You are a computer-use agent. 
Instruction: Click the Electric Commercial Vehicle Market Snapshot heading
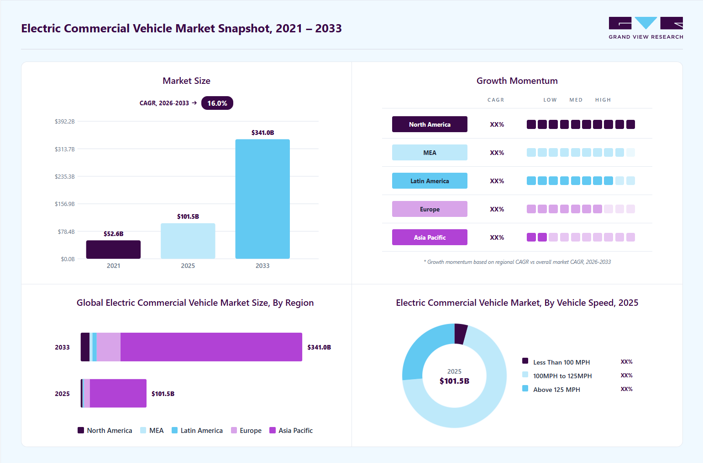pyautogui.click(x=181, y=28)
